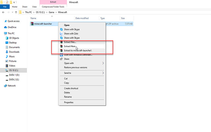This screenshot has width=211, height=132.
Task: Click the Windows Defender shield icon
Action: point(61,55)
